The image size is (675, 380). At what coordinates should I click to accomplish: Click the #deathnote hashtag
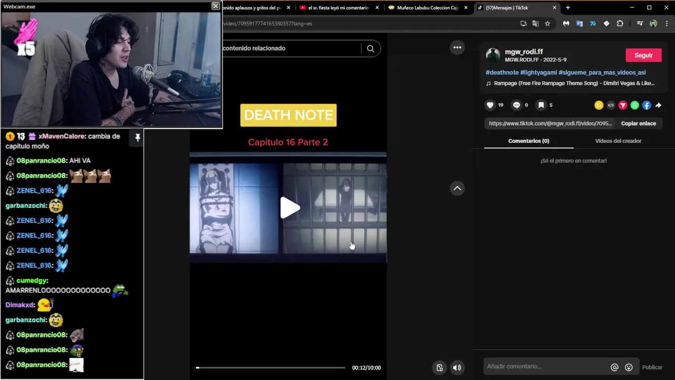pos(502,72)
